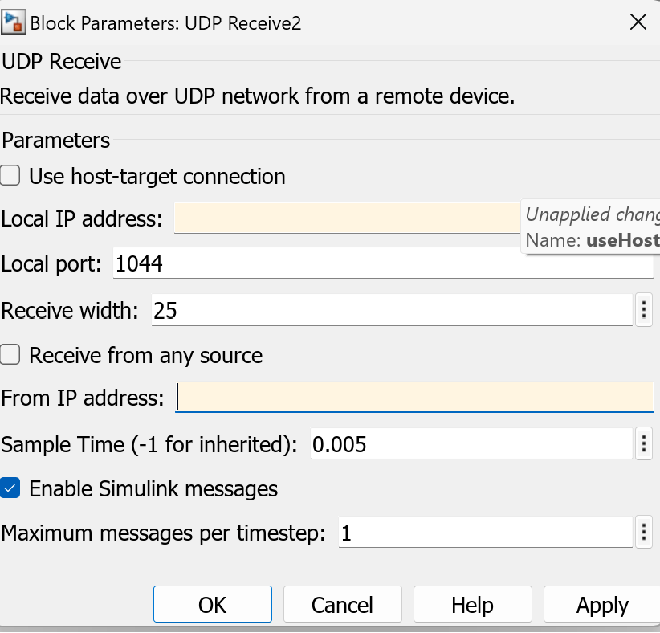This screenshot has height=633, width=660.
Task: Open options menu beside Maximum messages field
Action: click(644, 532)
